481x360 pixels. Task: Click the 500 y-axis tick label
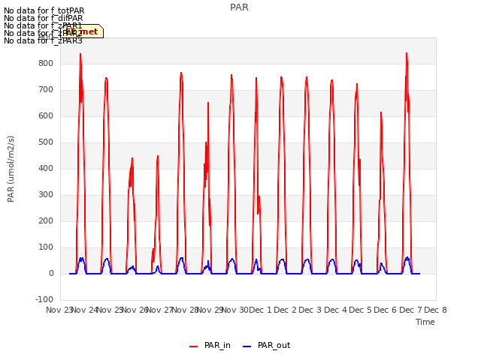click(x=46, y=142)
